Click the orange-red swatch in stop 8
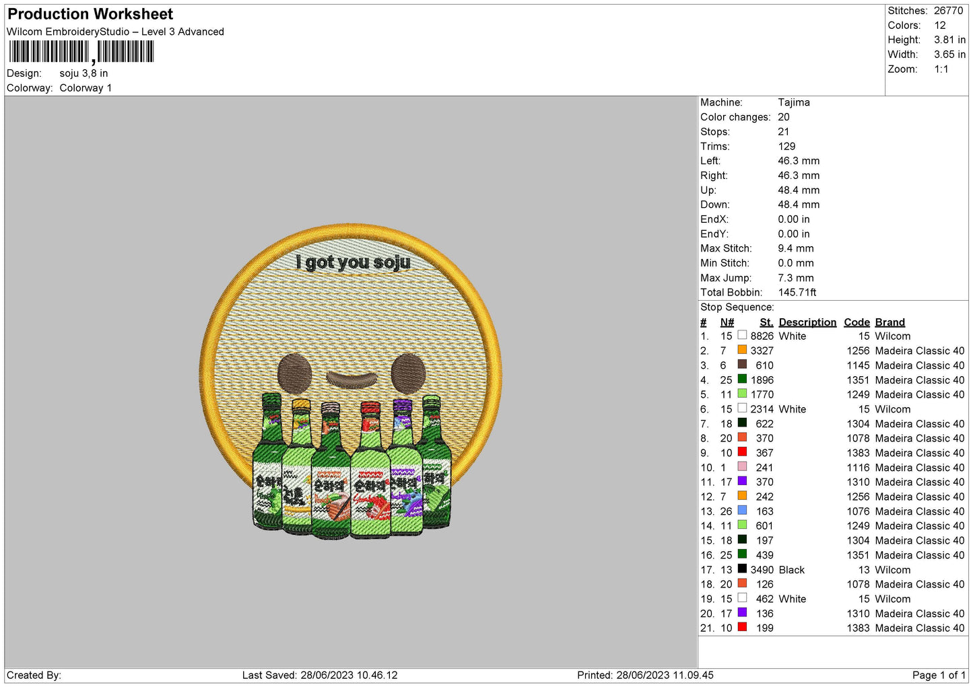 coord(742,437)
